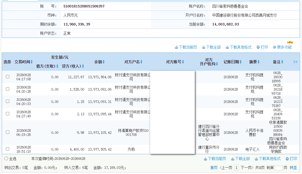
Task: Click top 下载其他格式 link text
Action: pos(241,47)
